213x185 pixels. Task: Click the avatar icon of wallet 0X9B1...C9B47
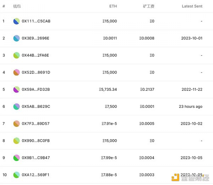click(x=16, y=158)
